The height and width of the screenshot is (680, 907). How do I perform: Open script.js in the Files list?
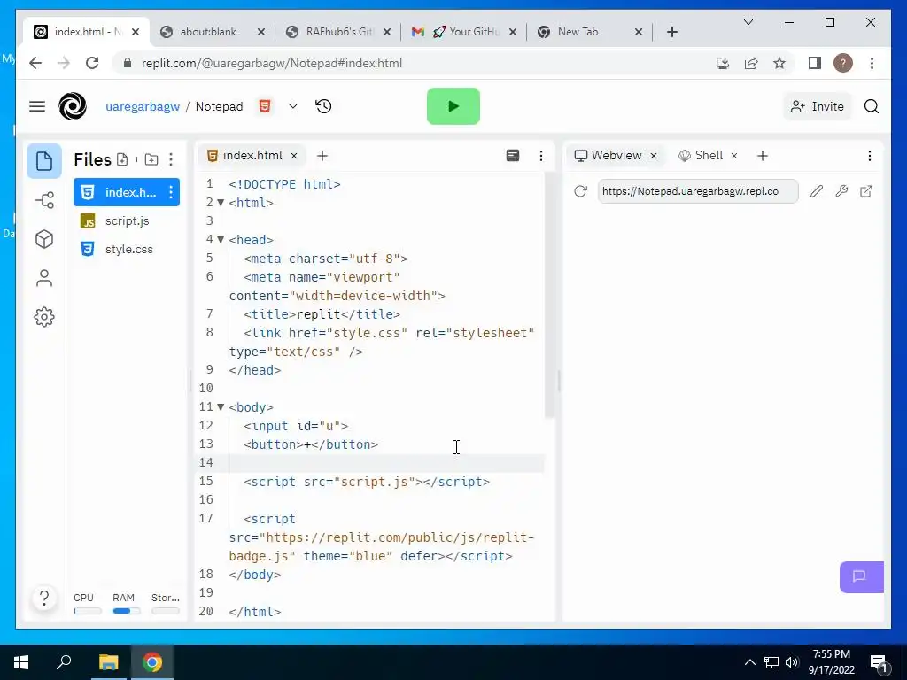tap(127, 220)
